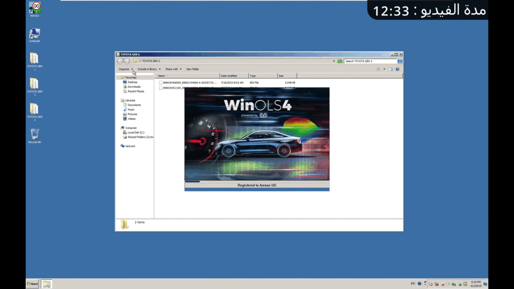Expand the change view options arrow
Viewport: 514px width, 289px height.
[384, 69]
